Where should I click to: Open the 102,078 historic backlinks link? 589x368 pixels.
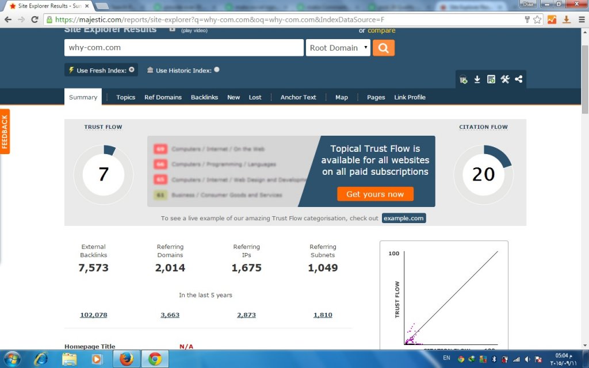click(x=94, y=315)
